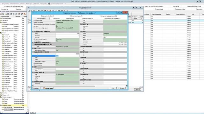Image resolution: width=204 pixels, height=114 pixels.
Task: Open the Отчеты menu
Action: tap(22, 4)
